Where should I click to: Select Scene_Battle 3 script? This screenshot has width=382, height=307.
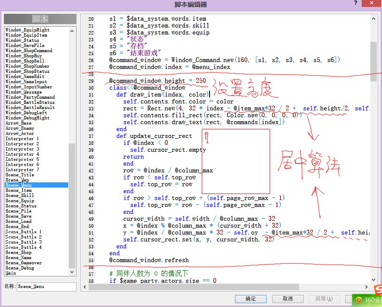point(24,242)
